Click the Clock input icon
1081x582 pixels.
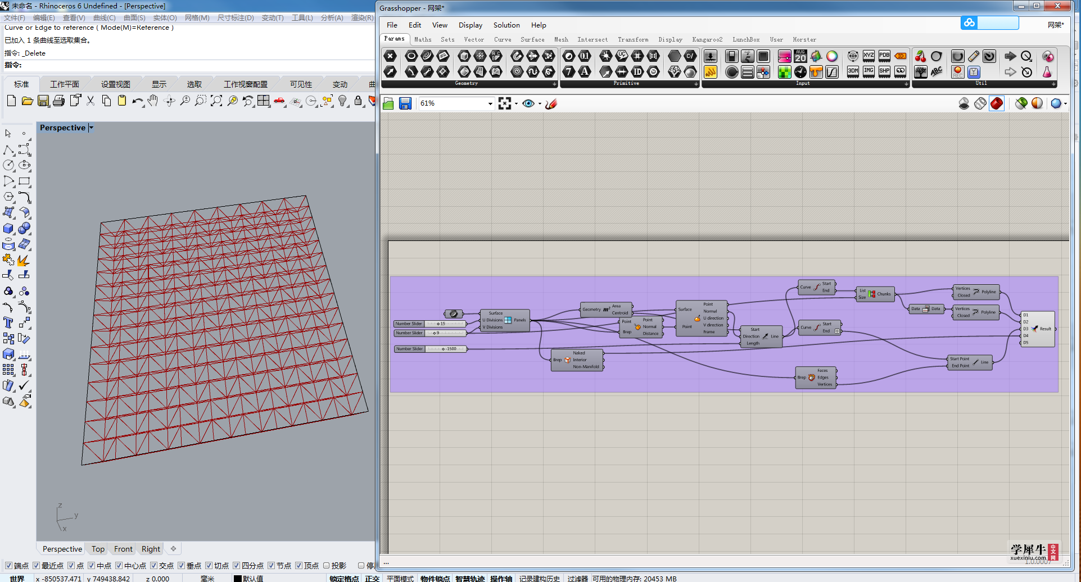click(800, 71)
